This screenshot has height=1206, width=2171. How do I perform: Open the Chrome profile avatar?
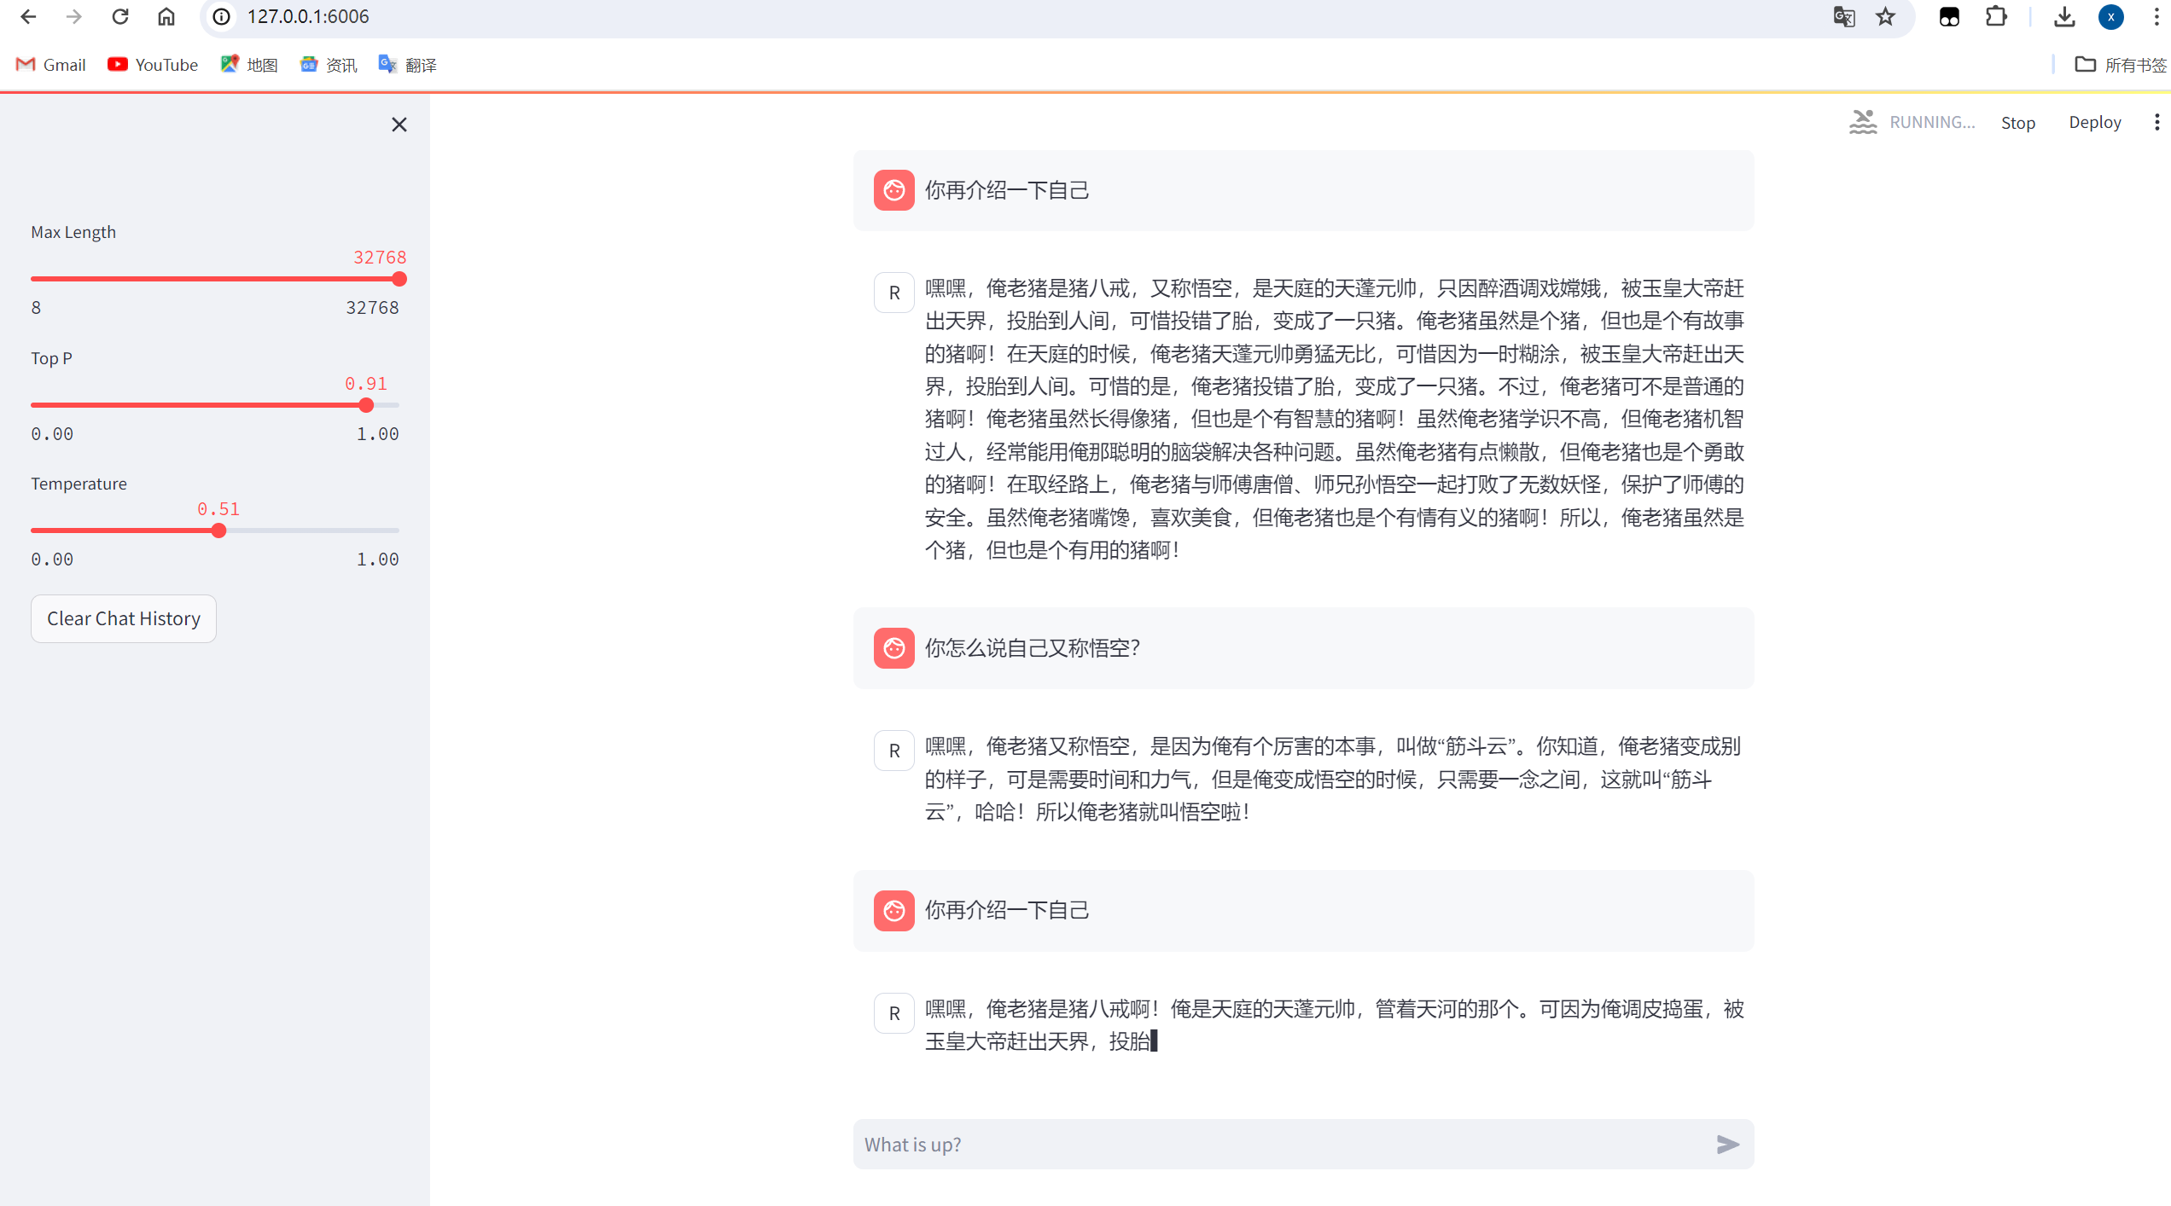[2110, 16]
